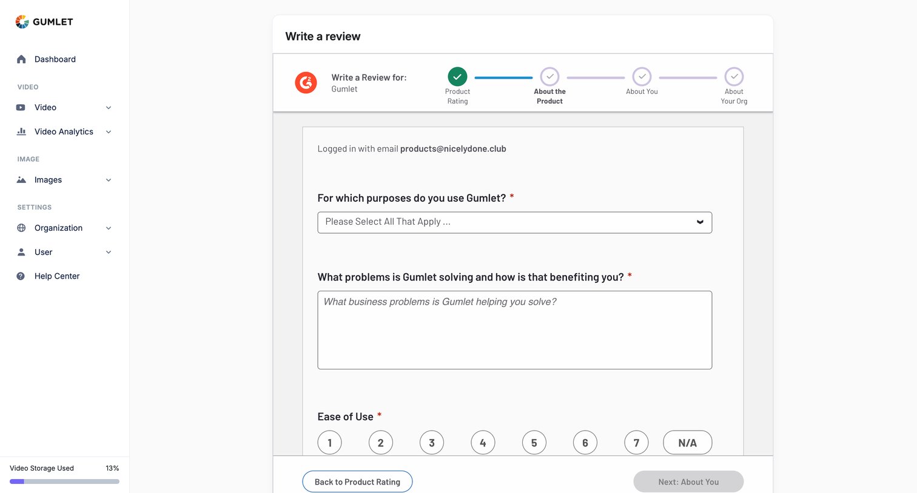Click the About the Product step circle
The height and width of the screenshot is (493, 917).
point(549,77)
